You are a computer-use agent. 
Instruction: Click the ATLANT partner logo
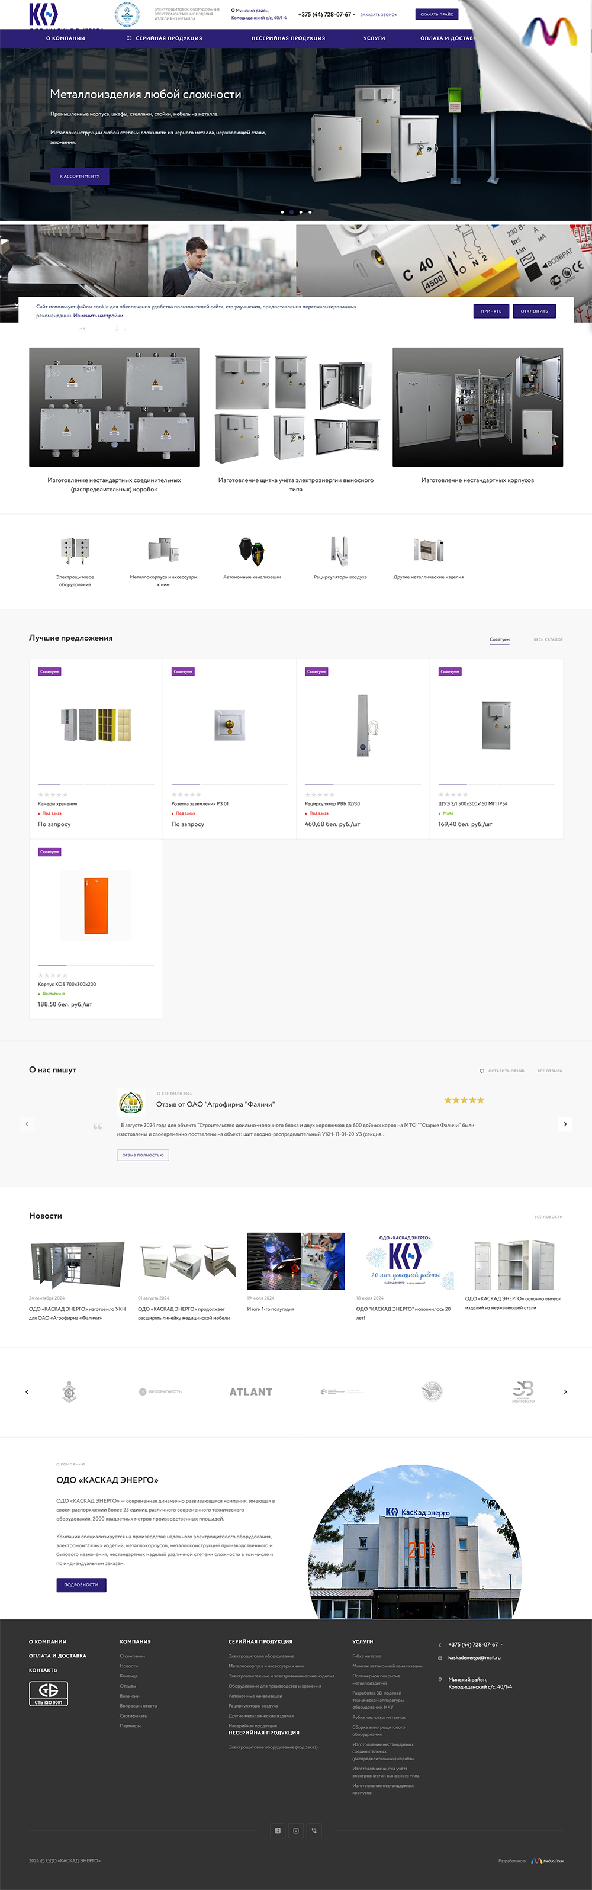[x=251, y=1392]
